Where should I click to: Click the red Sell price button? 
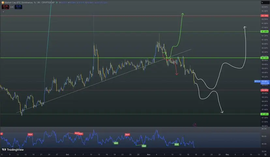point(5,7)
